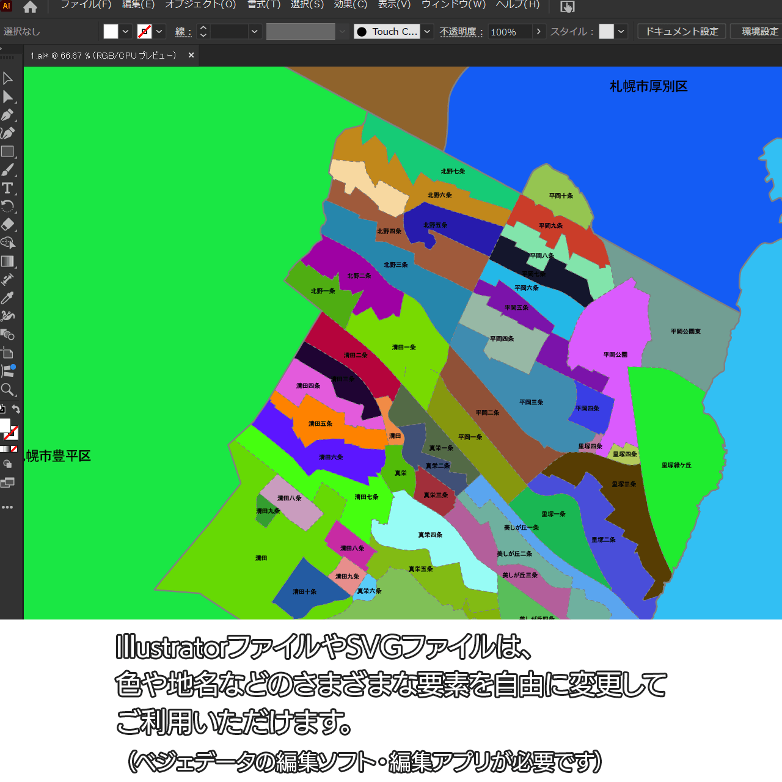Pick the Type tool
The image size is (782, 782).
coord(8,188)
